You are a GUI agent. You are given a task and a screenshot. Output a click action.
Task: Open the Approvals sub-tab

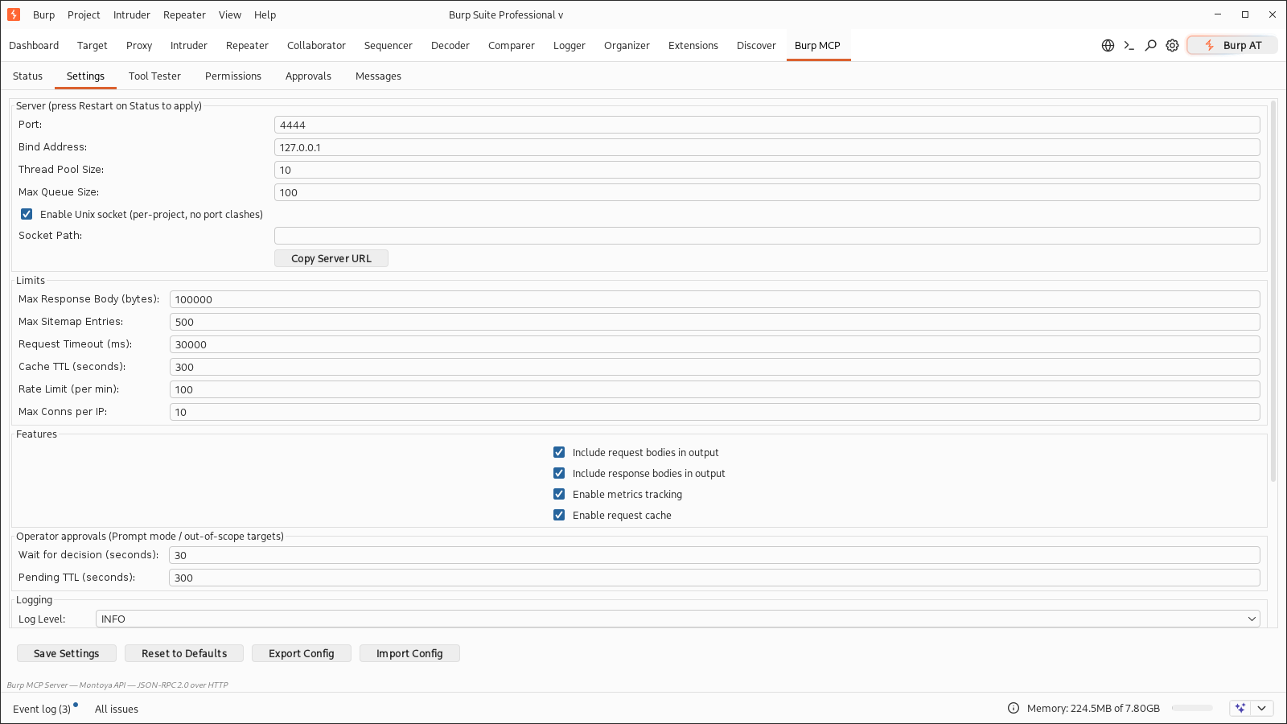[x=308, y=76]
